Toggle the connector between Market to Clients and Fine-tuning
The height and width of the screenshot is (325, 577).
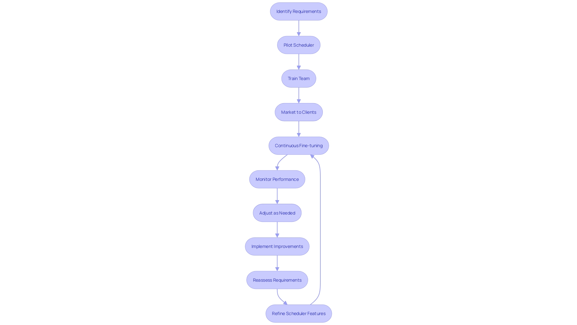(x=299, y=128)
